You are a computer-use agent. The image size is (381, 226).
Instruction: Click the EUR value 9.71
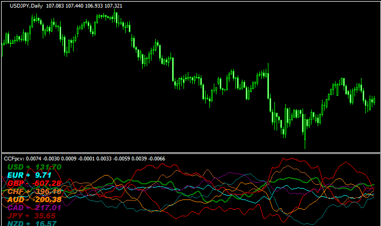coord(43,175)
